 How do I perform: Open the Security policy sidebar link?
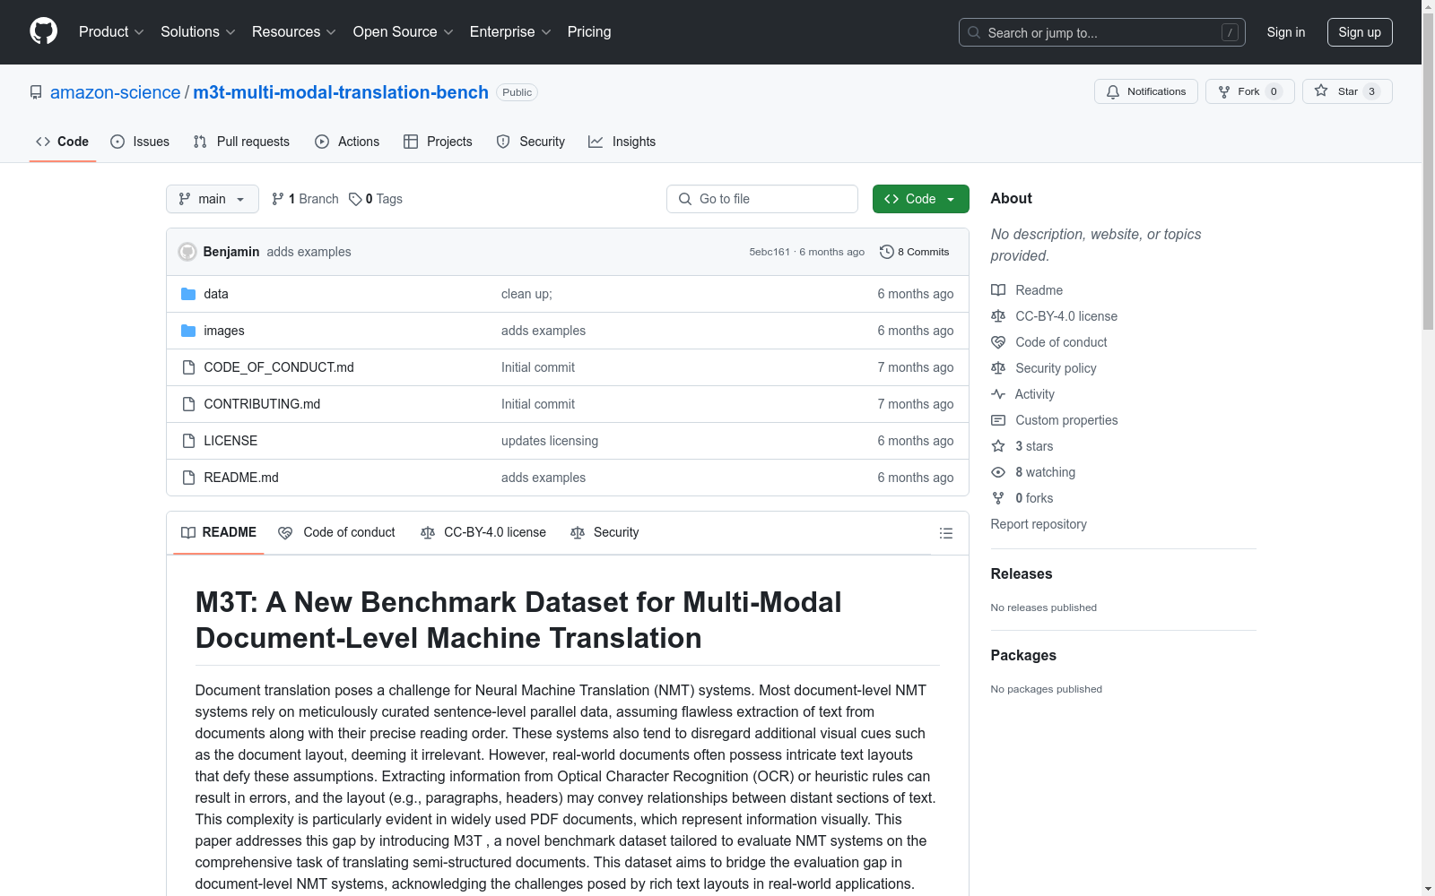(1056, 368)
